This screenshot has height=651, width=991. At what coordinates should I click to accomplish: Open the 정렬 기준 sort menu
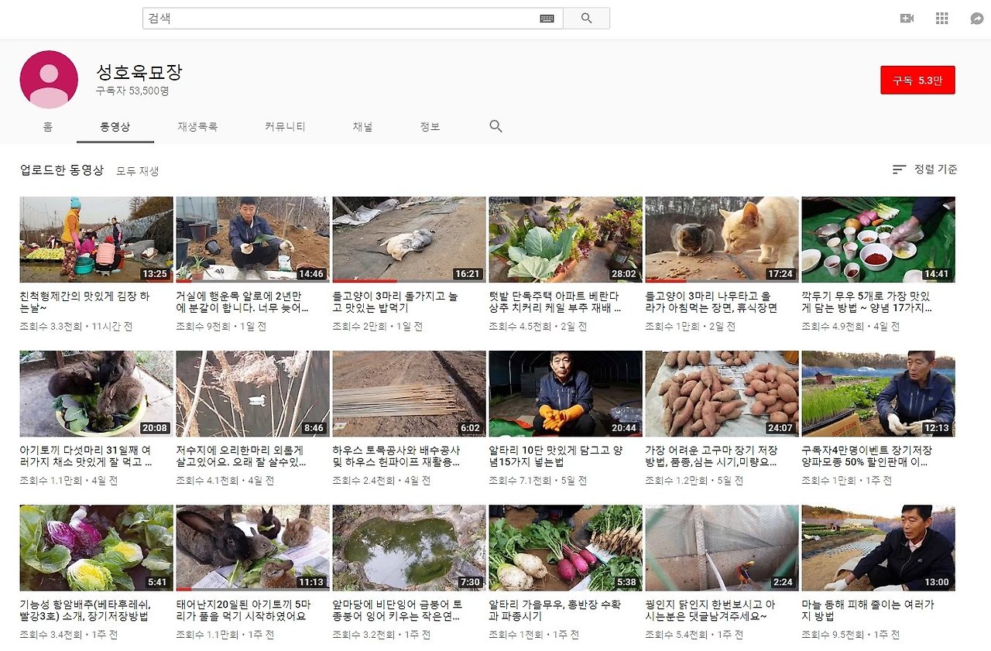tap(925, 170)
